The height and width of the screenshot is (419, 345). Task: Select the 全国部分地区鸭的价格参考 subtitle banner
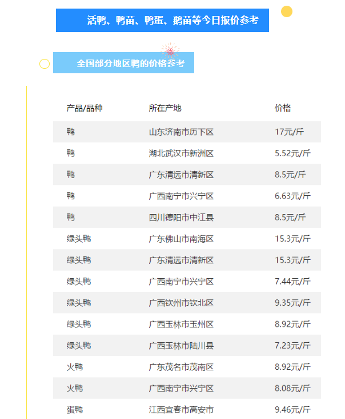point(123,64)
